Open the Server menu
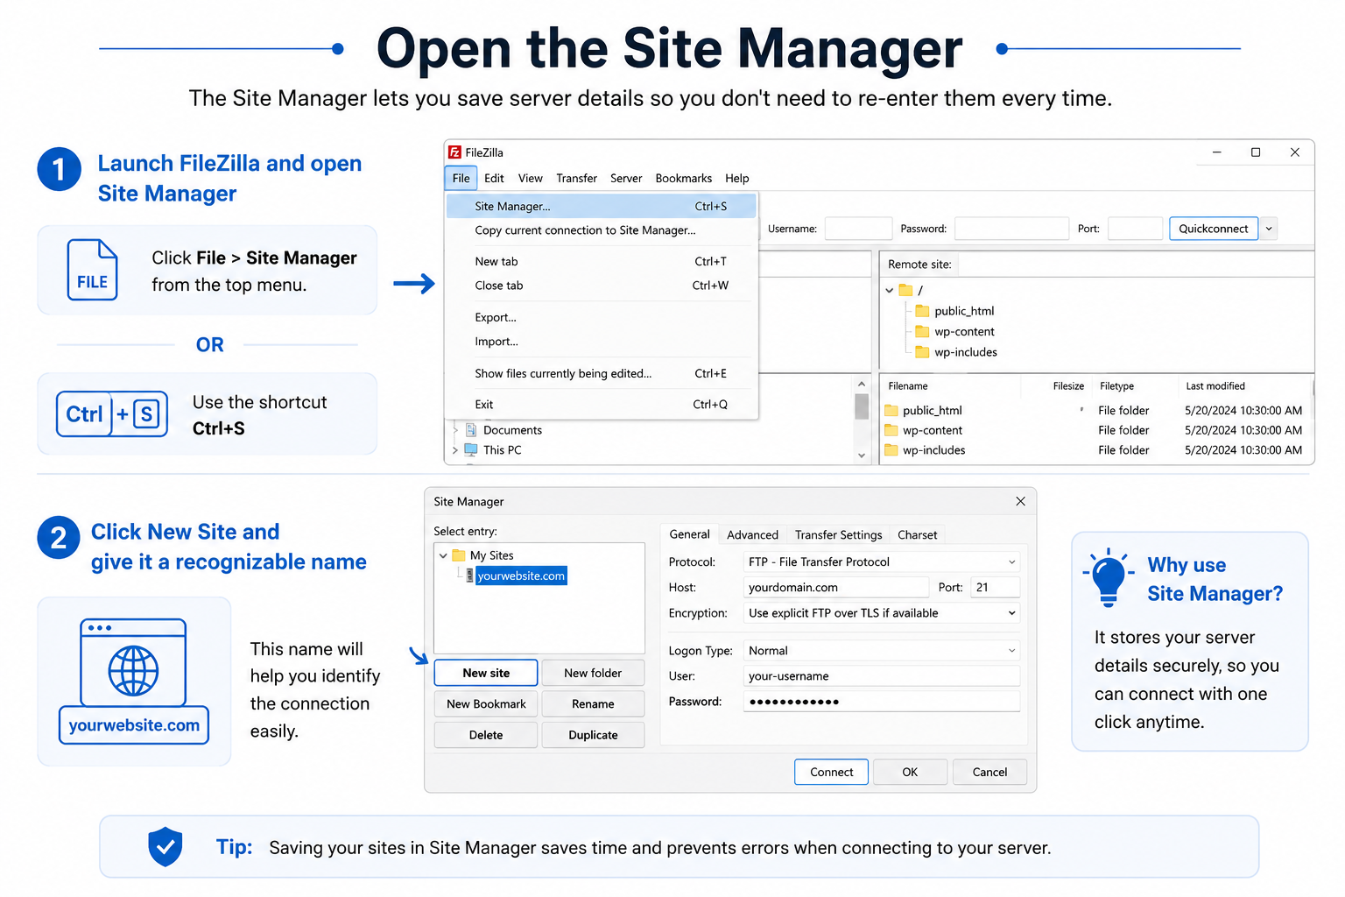The width and height of the screenshot is (1345, 897). click(626, 178)
